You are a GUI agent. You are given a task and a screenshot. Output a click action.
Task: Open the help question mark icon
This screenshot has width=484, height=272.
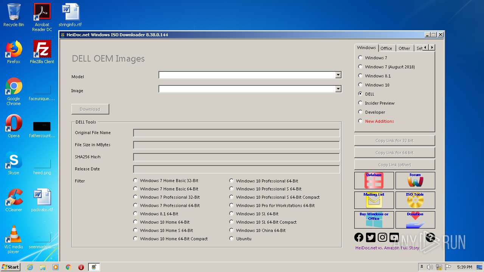click(x=430, y=237)
